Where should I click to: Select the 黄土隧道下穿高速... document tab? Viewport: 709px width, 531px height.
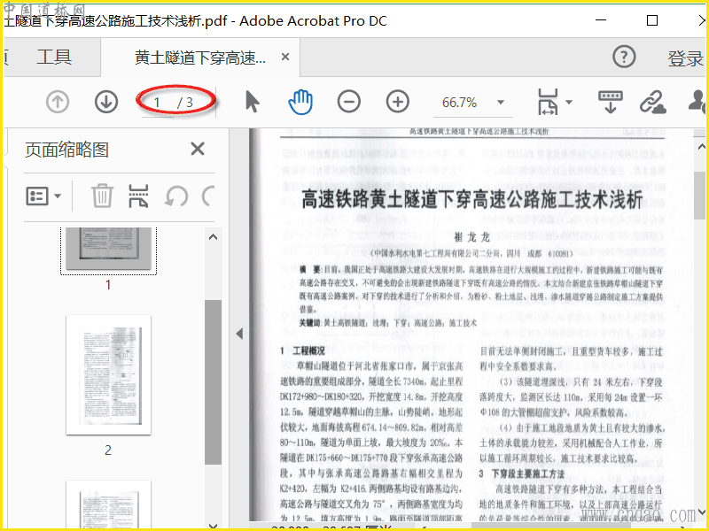click(200, 58)
